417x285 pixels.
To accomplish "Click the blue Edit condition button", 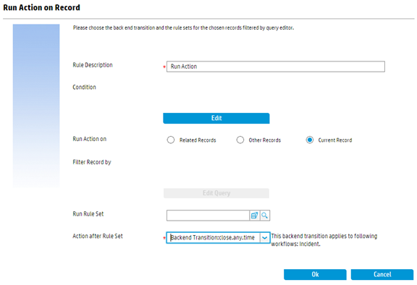I will point(216,118).
